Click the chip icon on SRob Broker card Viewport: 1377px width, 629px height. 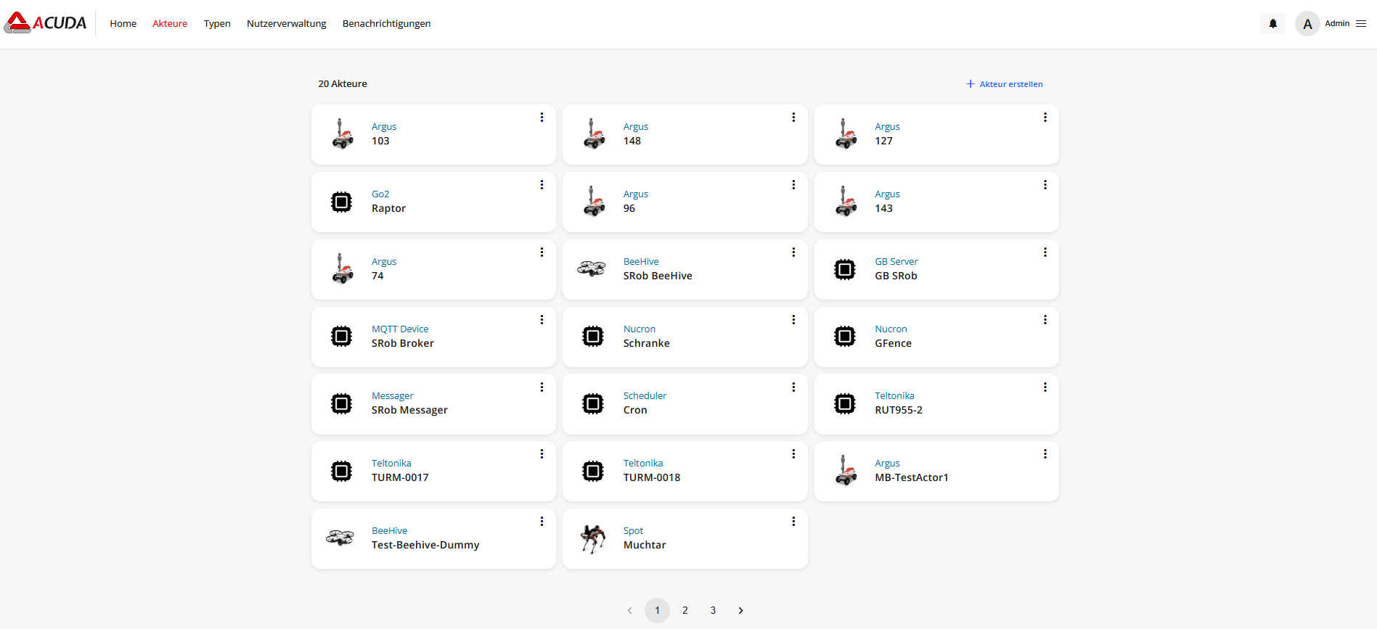[x=341, y=337]
